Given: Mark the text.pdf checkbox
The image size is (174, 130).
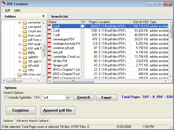Looking at the screenshot, I should click(82, 52).
